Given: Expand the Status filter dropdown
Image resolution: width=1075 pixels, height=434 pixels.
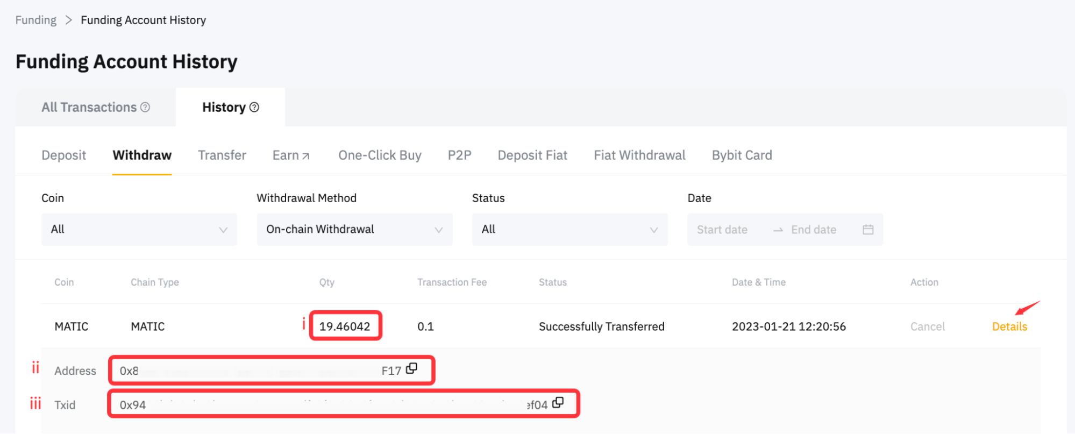Looking at the screenshot, I should pos(569,230).
